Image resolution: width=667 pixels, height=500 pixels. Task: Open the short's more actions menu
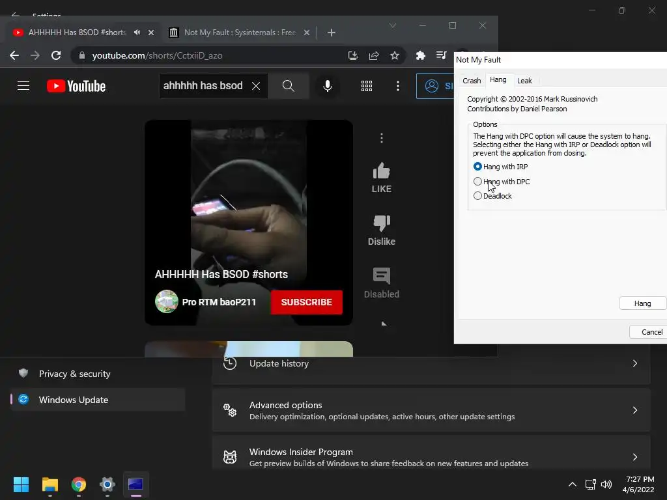coord(382,138)
